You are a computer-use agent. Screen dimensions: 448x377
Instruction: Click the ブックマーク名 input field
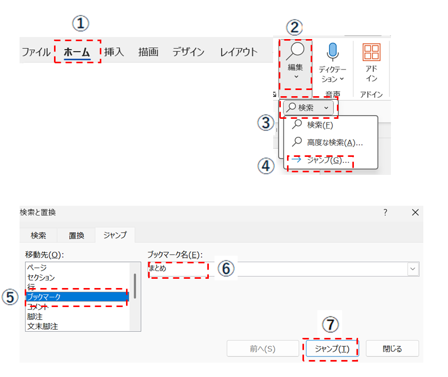(x=278, y=268)
